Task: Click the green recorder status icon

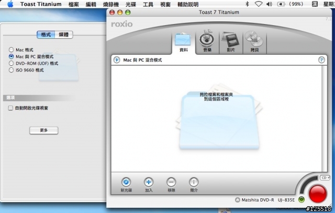Action: point(301,200)
